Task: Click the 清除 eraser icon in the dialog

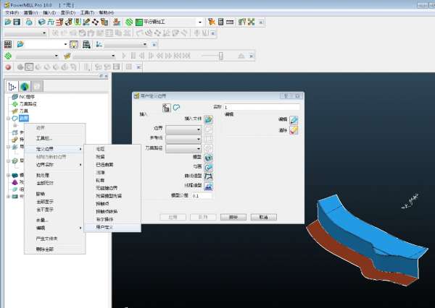Action: 294,130
